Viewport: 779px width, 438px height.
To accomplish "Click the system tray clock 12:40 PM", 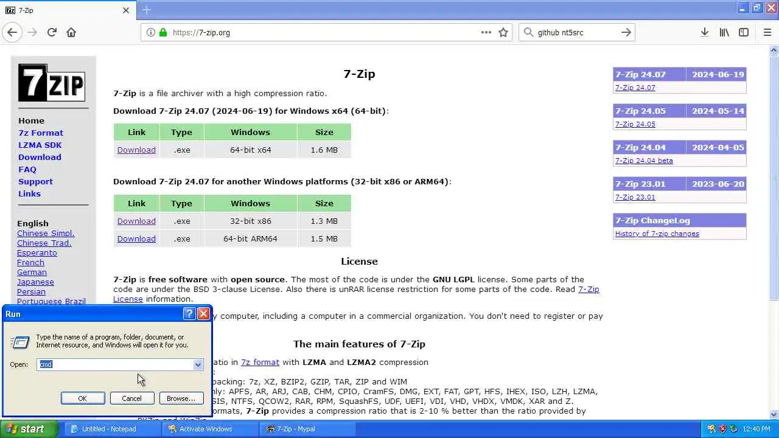I will [x=757, y=429].
